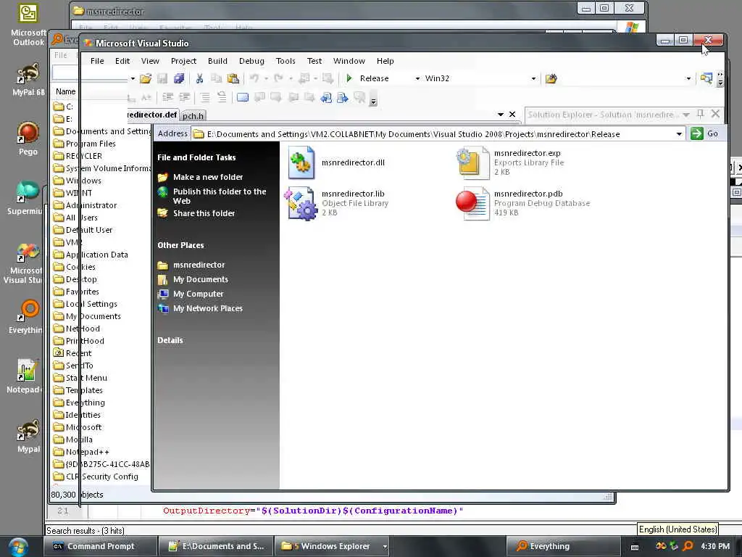
Task: Open the active files dropdown arrow next to tabs
Action: pyautogui.click(x=501, y=114)
